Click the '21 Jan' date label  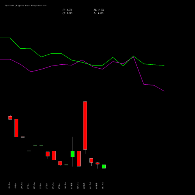point(28,185)
